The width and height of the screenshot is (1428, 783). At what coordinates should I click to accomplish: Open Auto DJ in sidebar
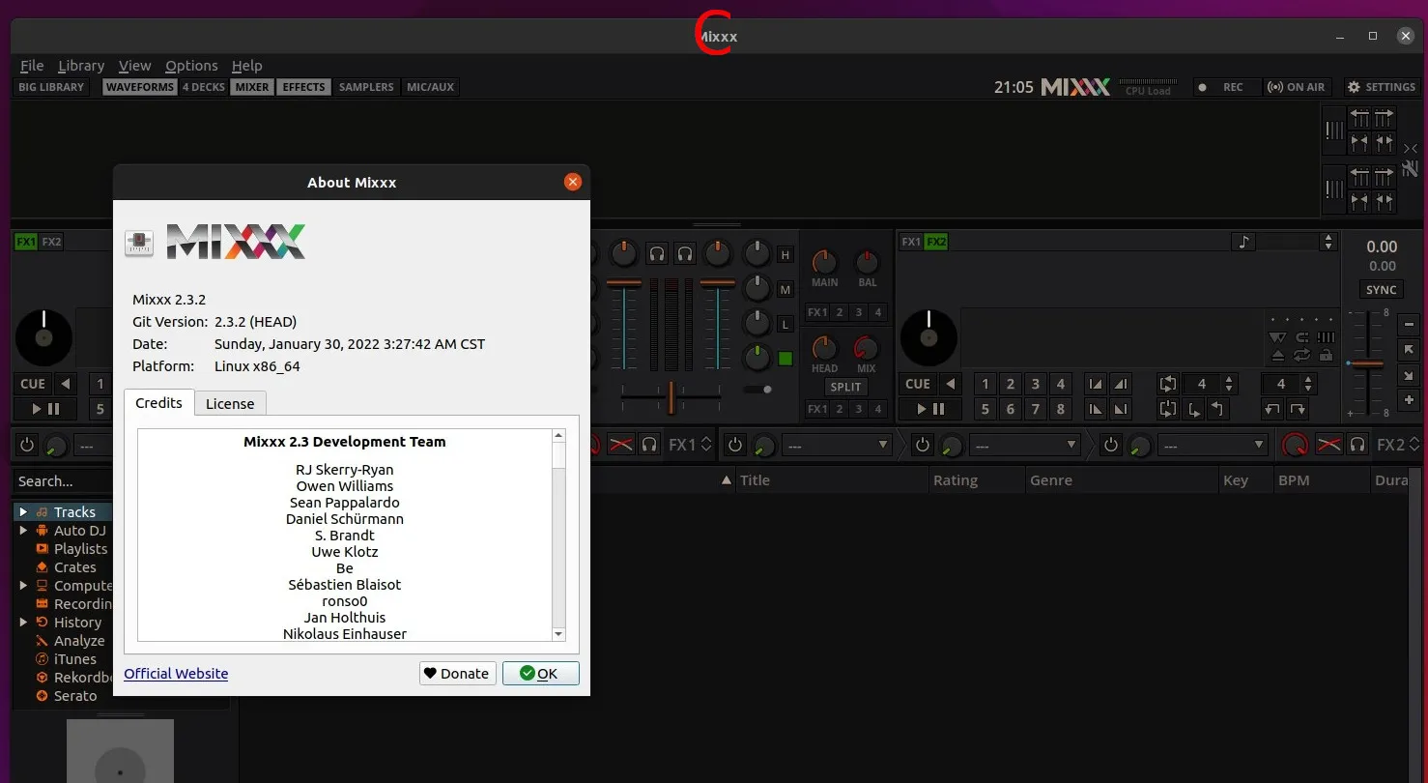point(79,531)
